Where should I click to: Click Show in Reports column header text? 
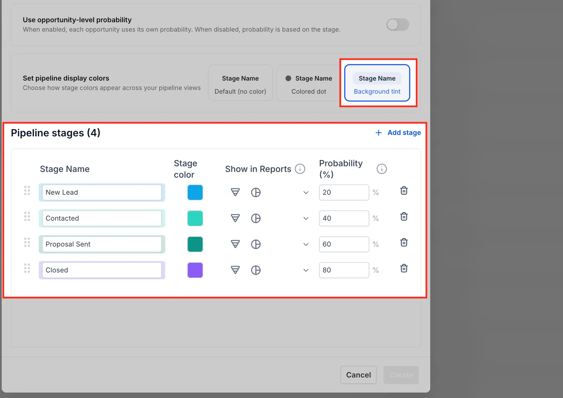pyautogui.click(x=258, y=169)
